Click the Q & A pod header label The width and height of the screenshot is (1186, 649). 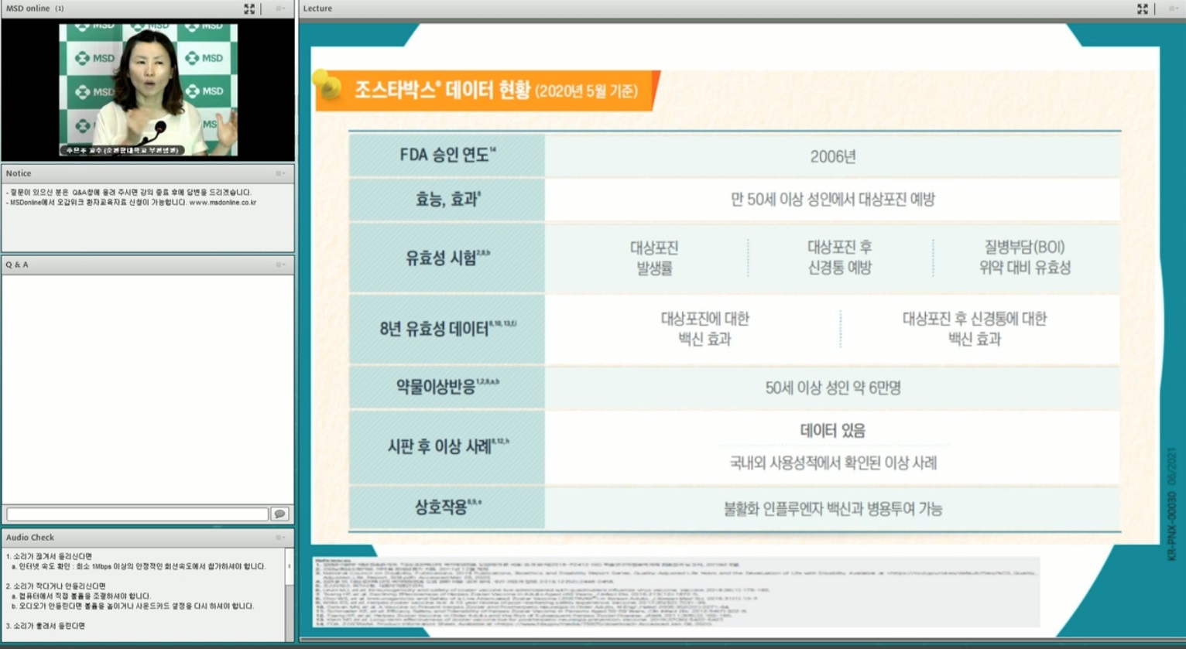[x=17, y=265]
